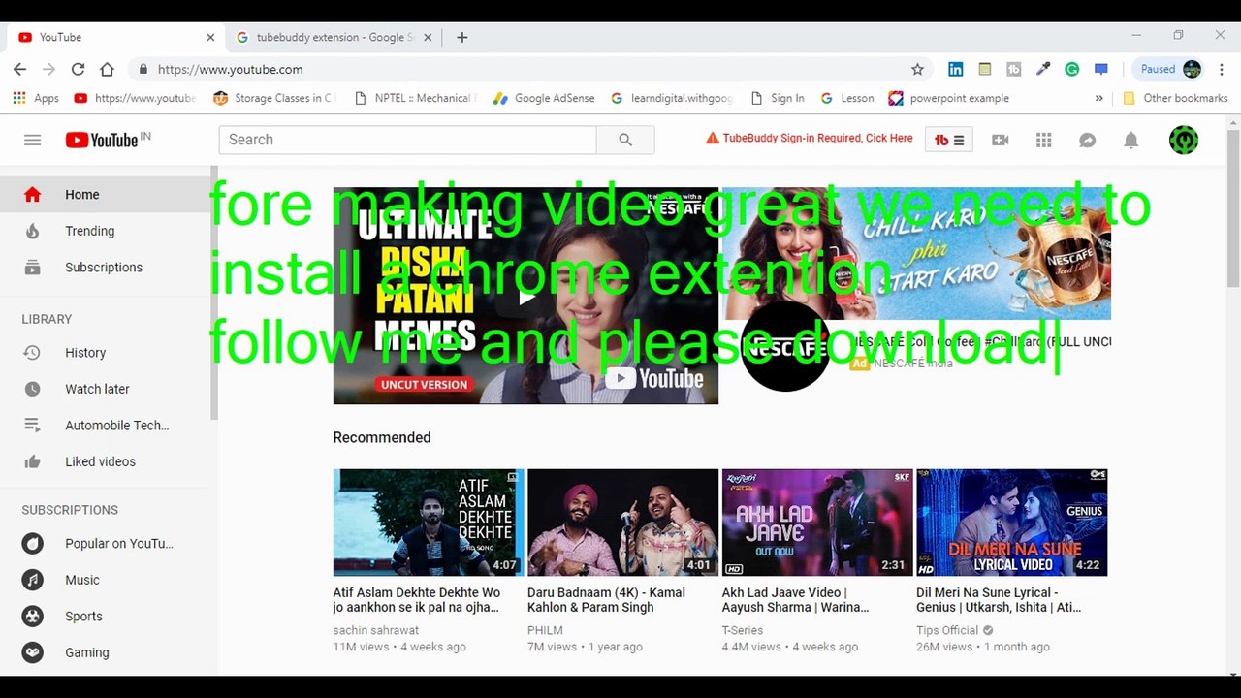The width and height of the screenshot is (1241, 698).
Task: Open the Sports channel subscription
Action: click(x=105, y=617)
